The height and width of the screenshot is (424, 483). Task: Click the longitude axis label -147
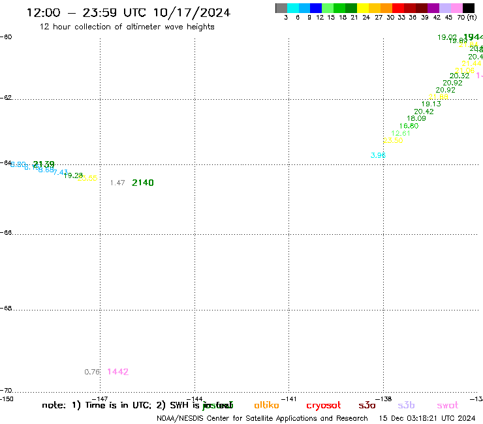pyautogui.click(x=100, y=399)
